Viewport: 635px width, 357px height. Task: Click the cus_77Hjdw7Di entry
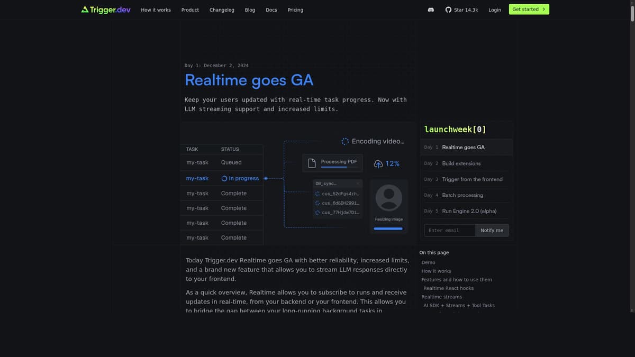[x=341, y=213]
